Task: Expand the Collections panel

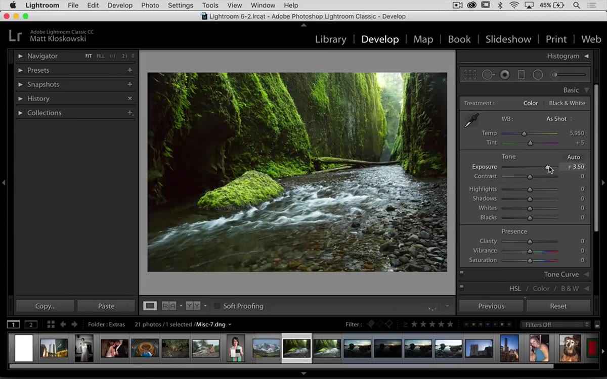Action: tap(20, 113)
